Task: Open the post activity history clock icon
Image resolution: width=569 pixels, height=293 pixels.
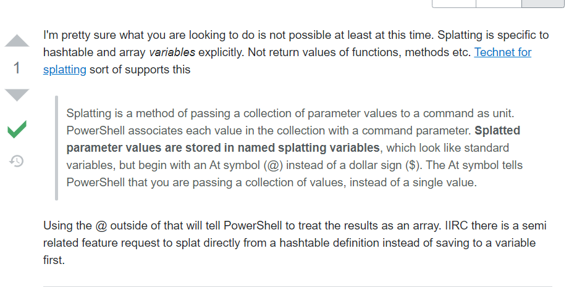Action: [17, 161]
